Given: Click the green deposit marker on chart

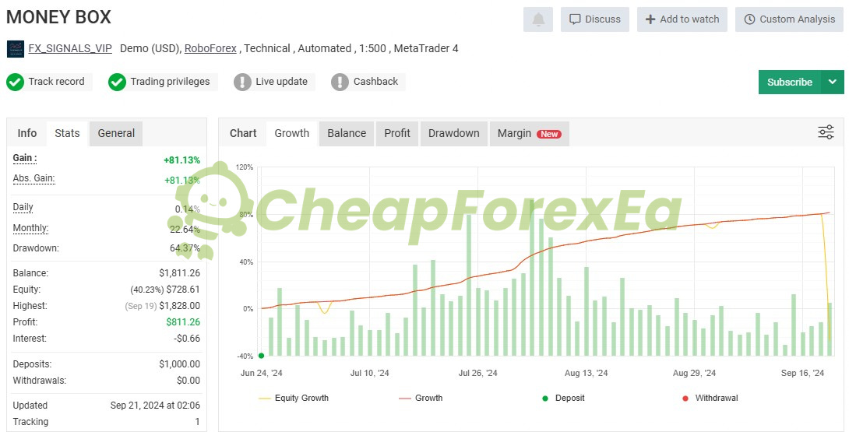Looking at the screenshot, I should pos(262,356).
